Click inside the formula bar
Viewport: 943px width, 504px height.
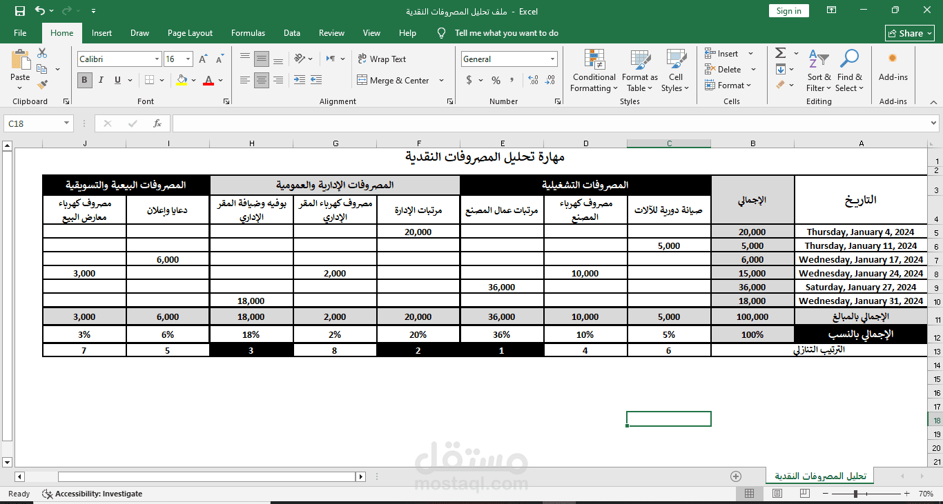556,123
